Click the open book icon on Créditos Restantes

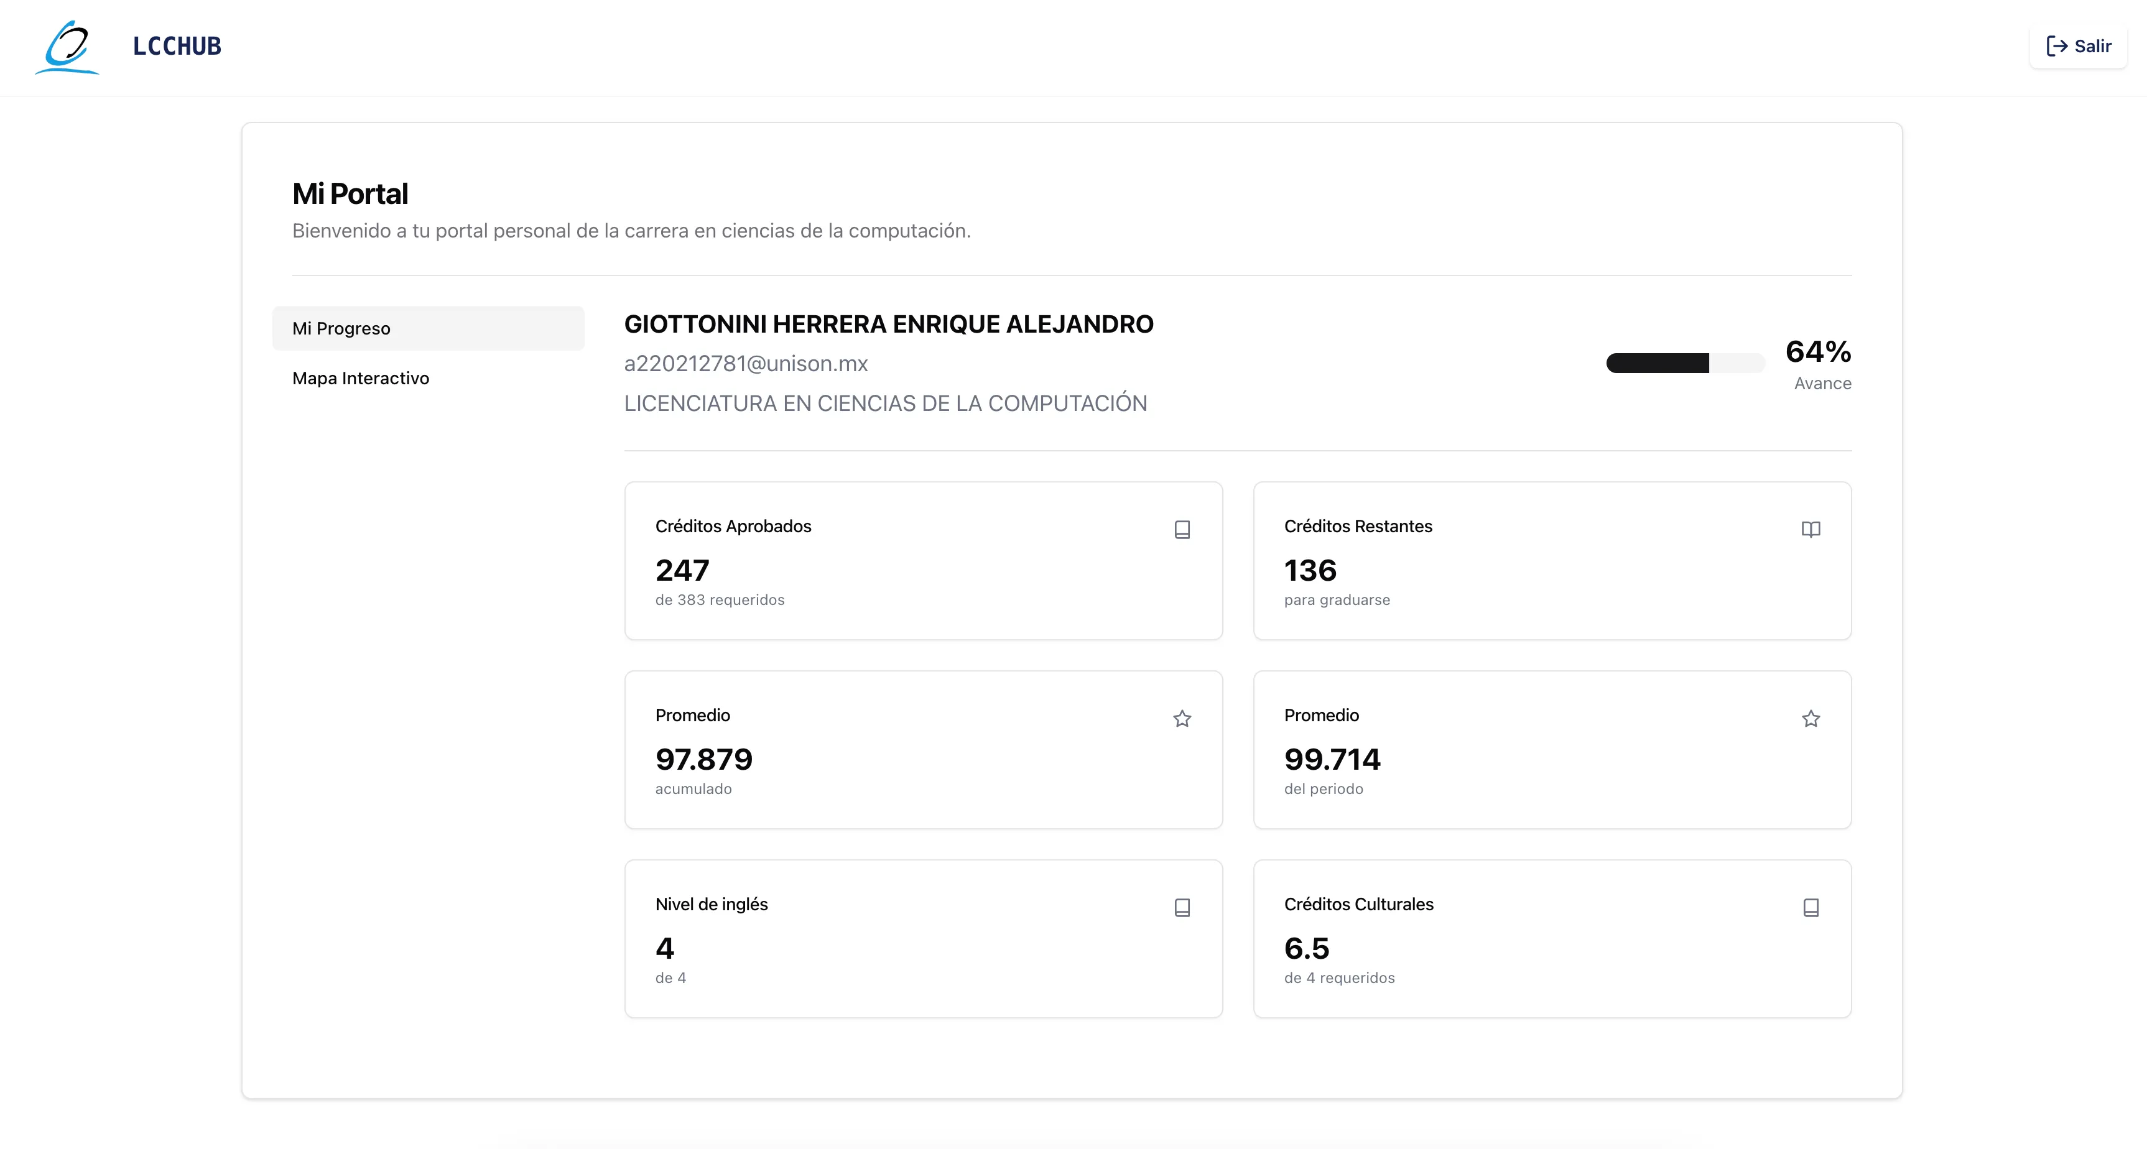coord(1811,529)
